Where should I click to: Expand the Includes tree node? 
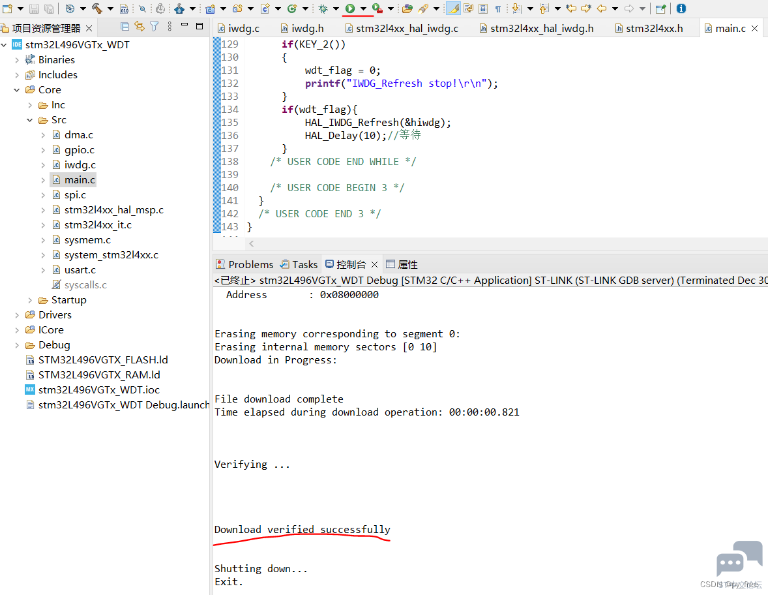(x=17, y=75)
